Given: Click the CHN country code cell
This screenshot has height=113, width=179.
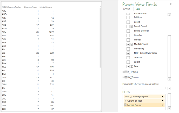Looking at the screenshot, I should [4, 84].
